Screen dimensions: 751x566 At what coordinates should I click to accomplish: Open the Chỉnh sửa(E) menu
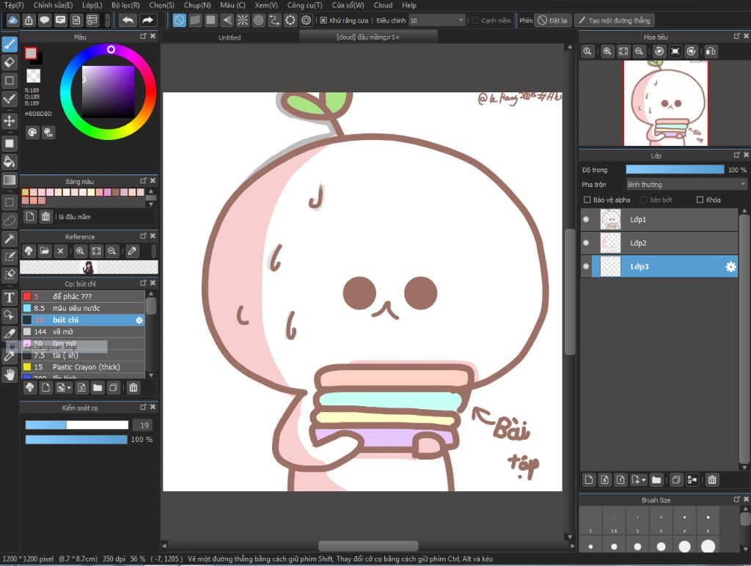coord(53,5)
